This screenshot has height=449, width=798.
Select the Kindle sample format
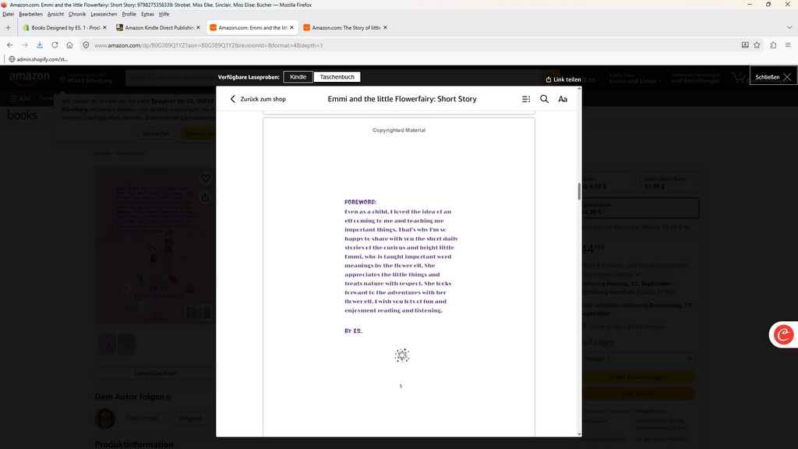(298, 77)
